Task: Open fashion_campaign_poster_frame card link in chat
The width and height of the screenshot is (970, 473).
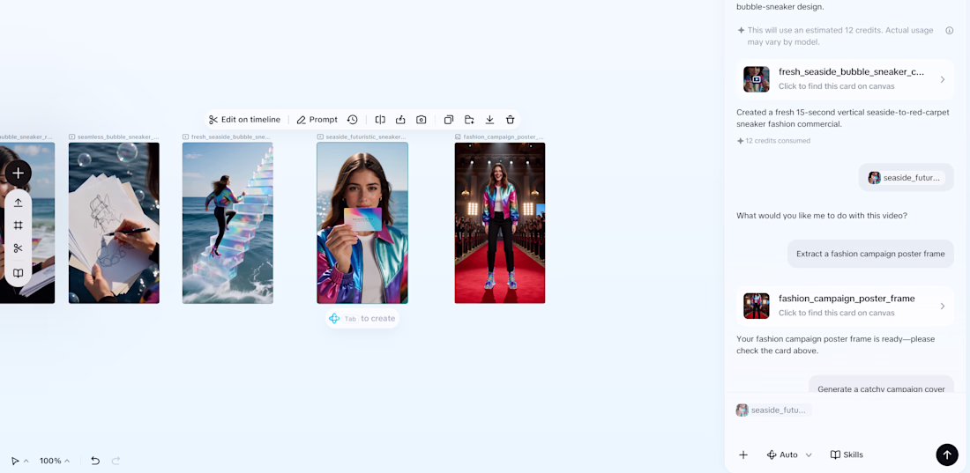Action: 845,306
